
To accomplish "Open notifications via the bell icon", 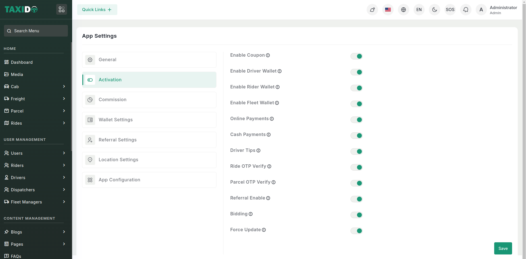I will (466, 10).
